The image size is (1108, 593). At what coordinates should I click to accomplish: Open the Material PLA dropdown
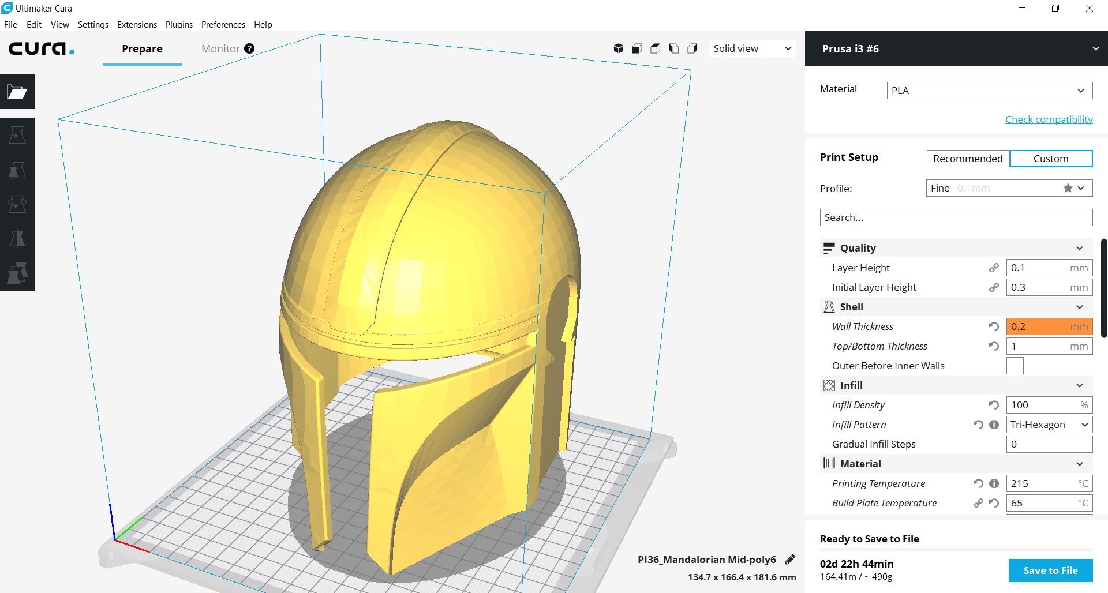click(989, 91)
